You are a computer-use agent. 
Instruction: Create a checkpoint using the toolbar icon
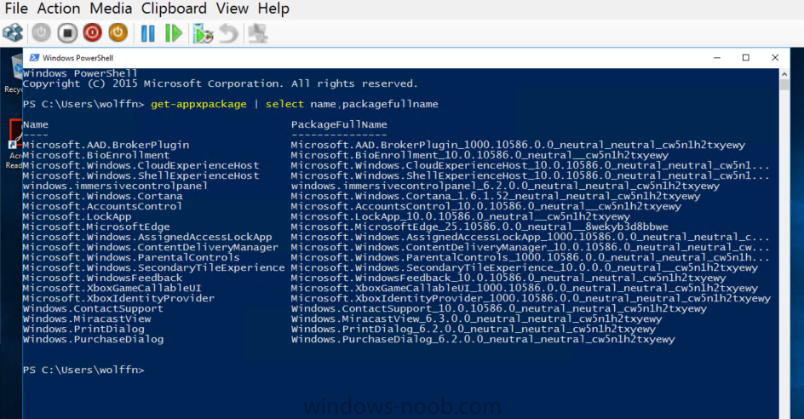point(203,33)
